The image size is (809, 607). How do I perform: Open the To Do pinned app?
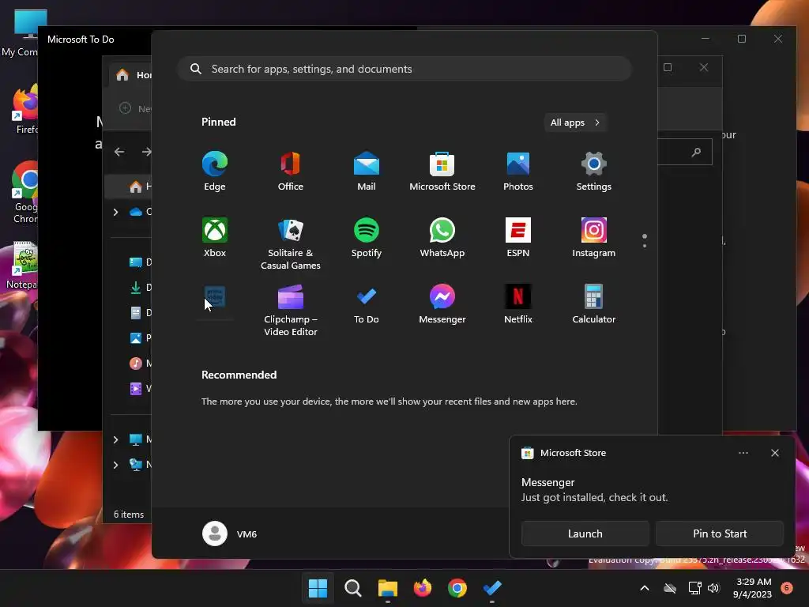pos(367,304)
